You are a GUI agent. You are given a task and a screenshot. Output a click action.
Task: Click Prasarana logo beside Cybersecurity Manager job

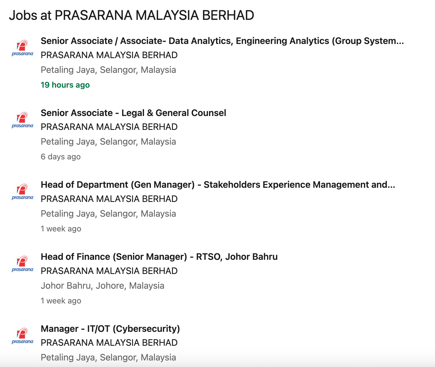[x=22, y=336]
